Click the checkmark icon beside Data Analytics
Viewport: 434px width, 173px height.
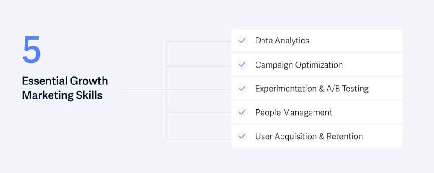(x=242, y=41)
